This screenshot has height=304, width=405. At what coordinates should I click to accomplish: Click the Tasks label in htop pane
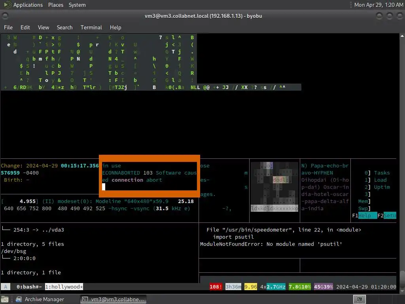click(382, 173)
